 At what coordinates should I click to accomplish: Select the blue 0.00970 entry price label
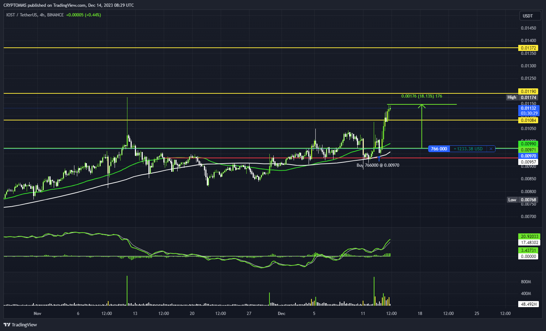click(x=528, y=156)
